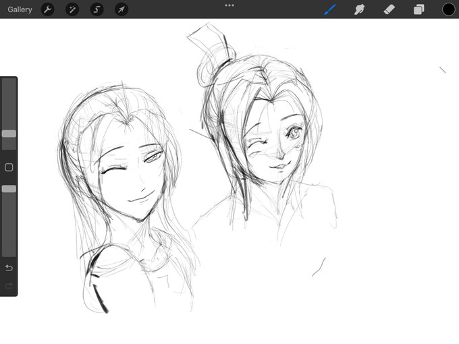Select the Smudge tool
The image size is (459, 344).
(360, 9)
